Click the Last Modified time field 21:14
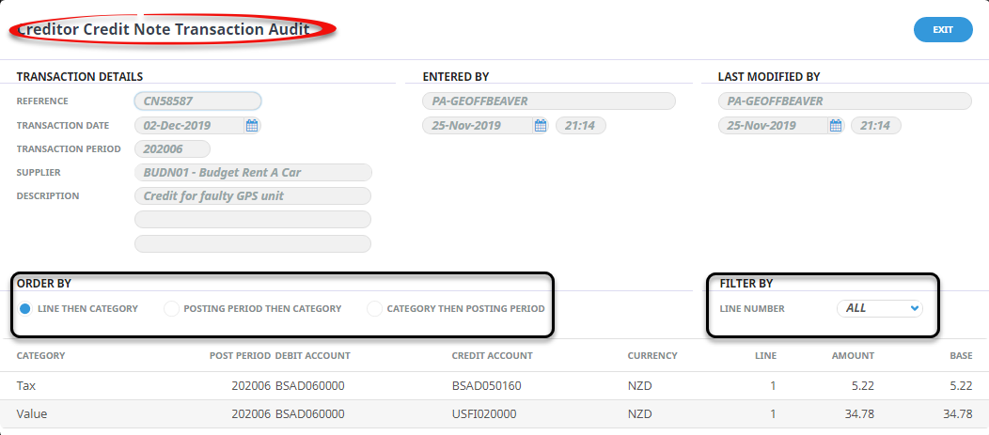 (876, 126)
